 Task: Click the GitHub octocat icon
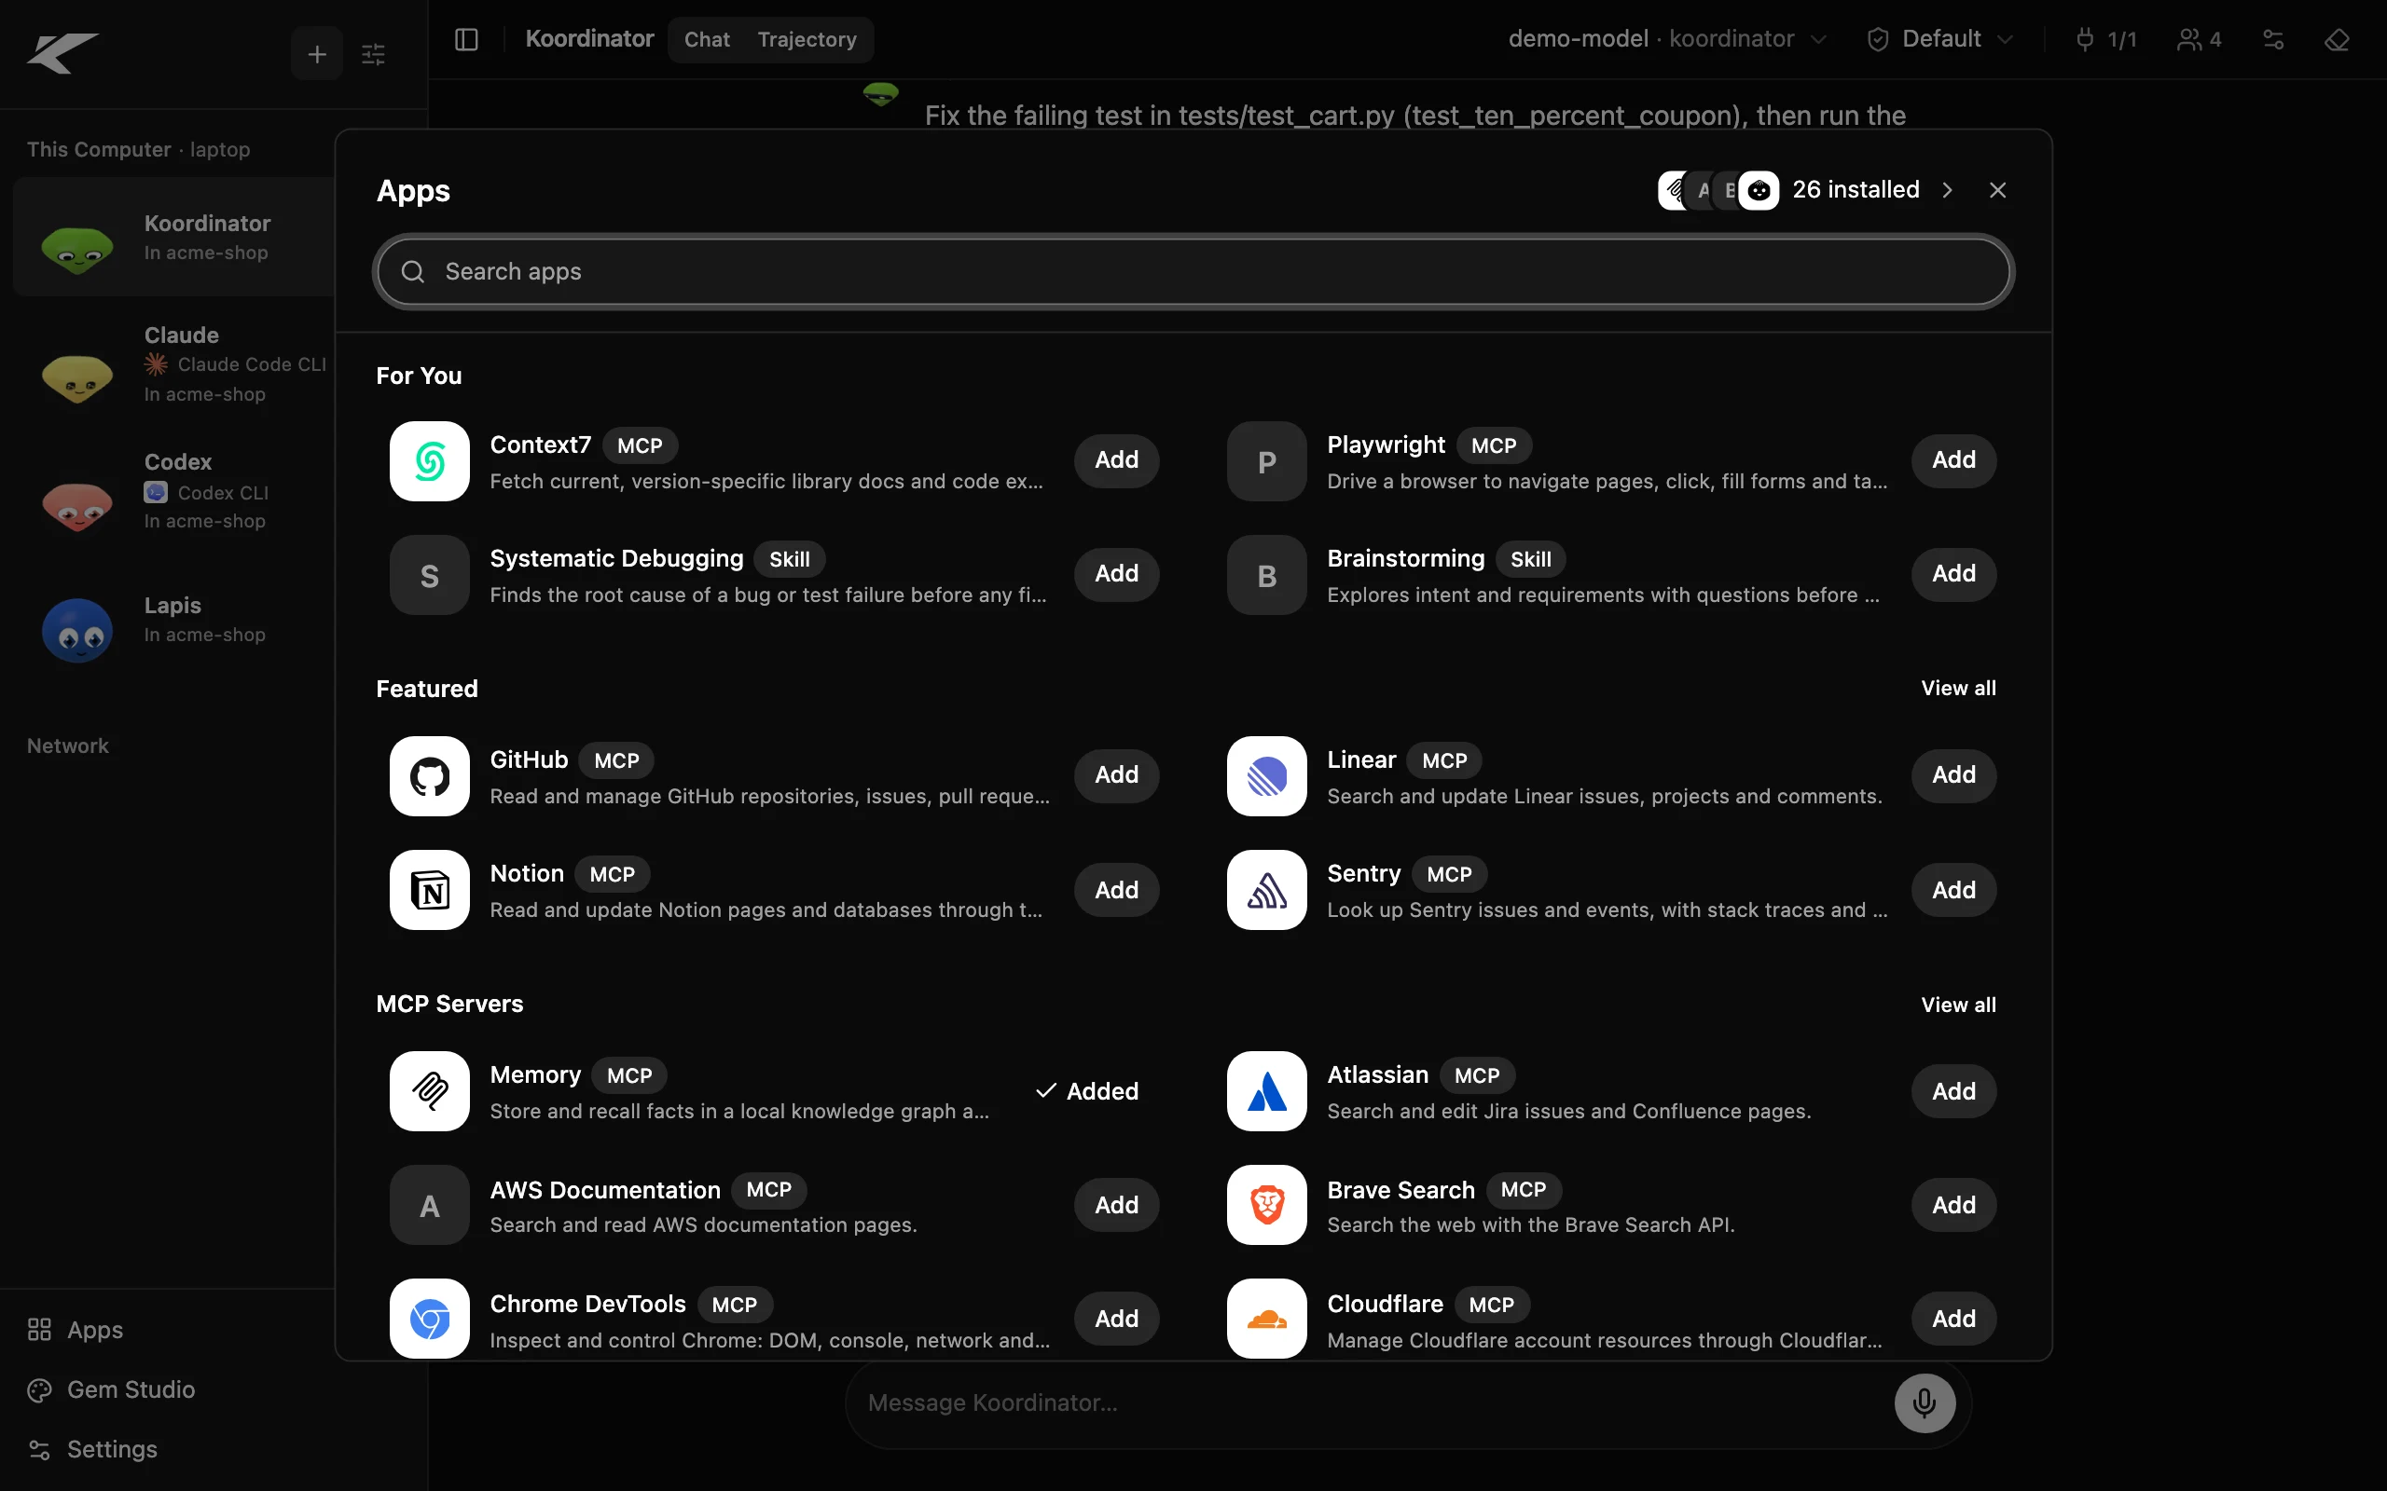coord(429,776)
